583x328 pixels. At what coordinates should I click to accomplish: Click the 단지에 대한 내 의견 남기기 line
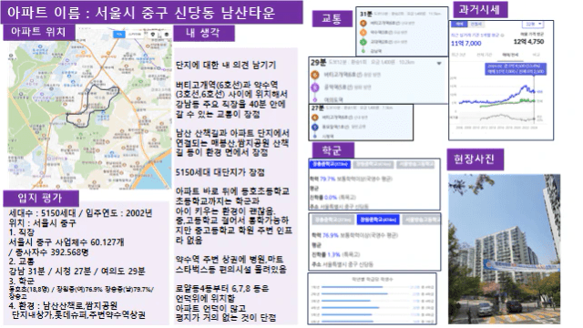[226, 65]
